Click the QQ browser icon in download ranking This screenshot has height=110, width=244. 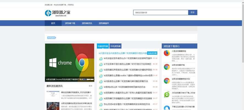[167, 108]
